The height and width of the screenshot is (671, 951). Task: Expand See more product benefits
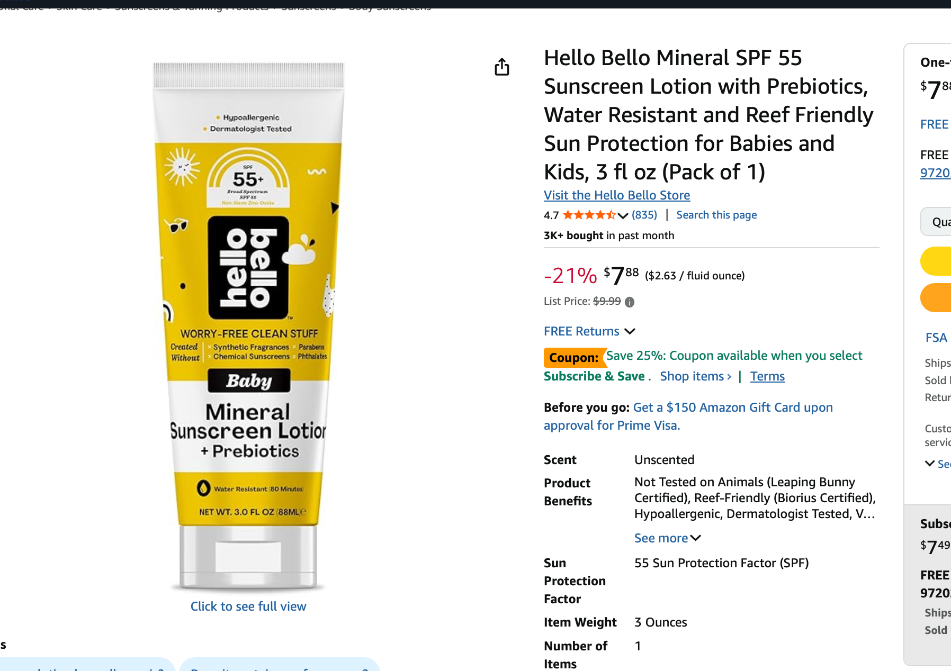point(667,538)
